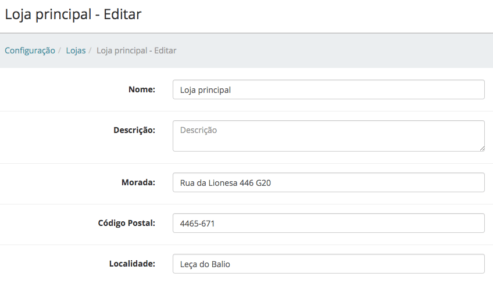This screenshot has width=493, height=284.
Task: Click the 'Loja principal - Editar' page heading
Action: [x=73, y=15]
